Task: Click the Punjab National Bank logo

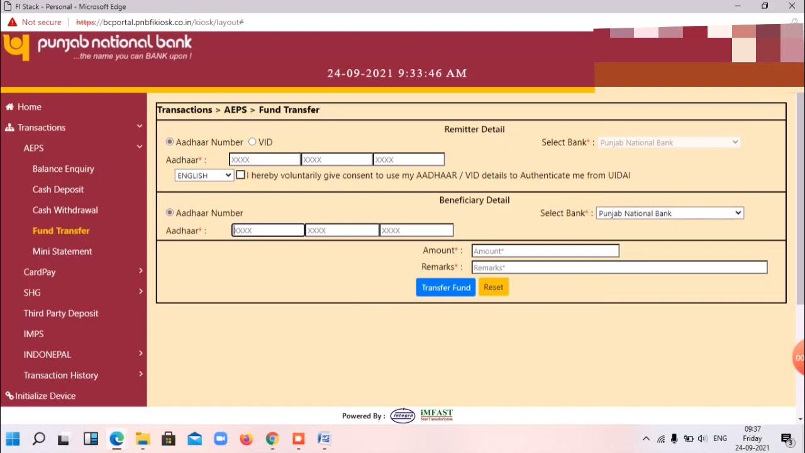Action: [x=97, y=48]
